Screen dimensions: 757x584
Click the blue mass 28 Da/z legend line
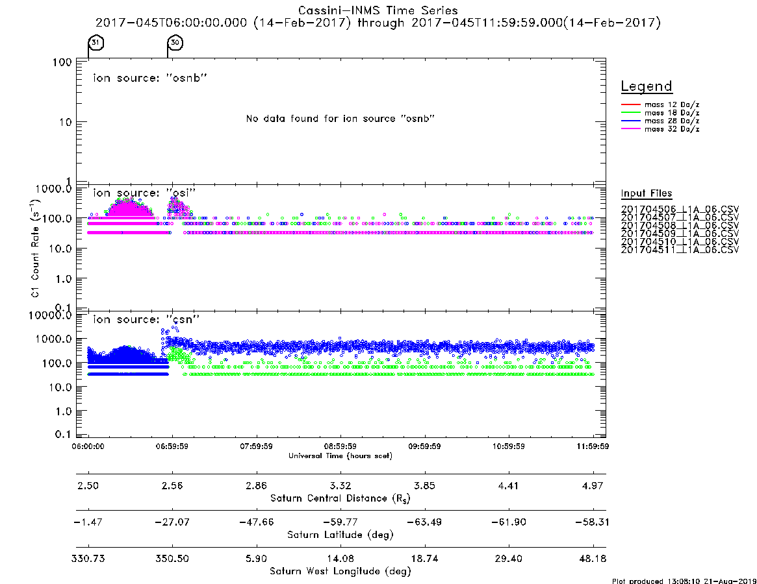630,121
